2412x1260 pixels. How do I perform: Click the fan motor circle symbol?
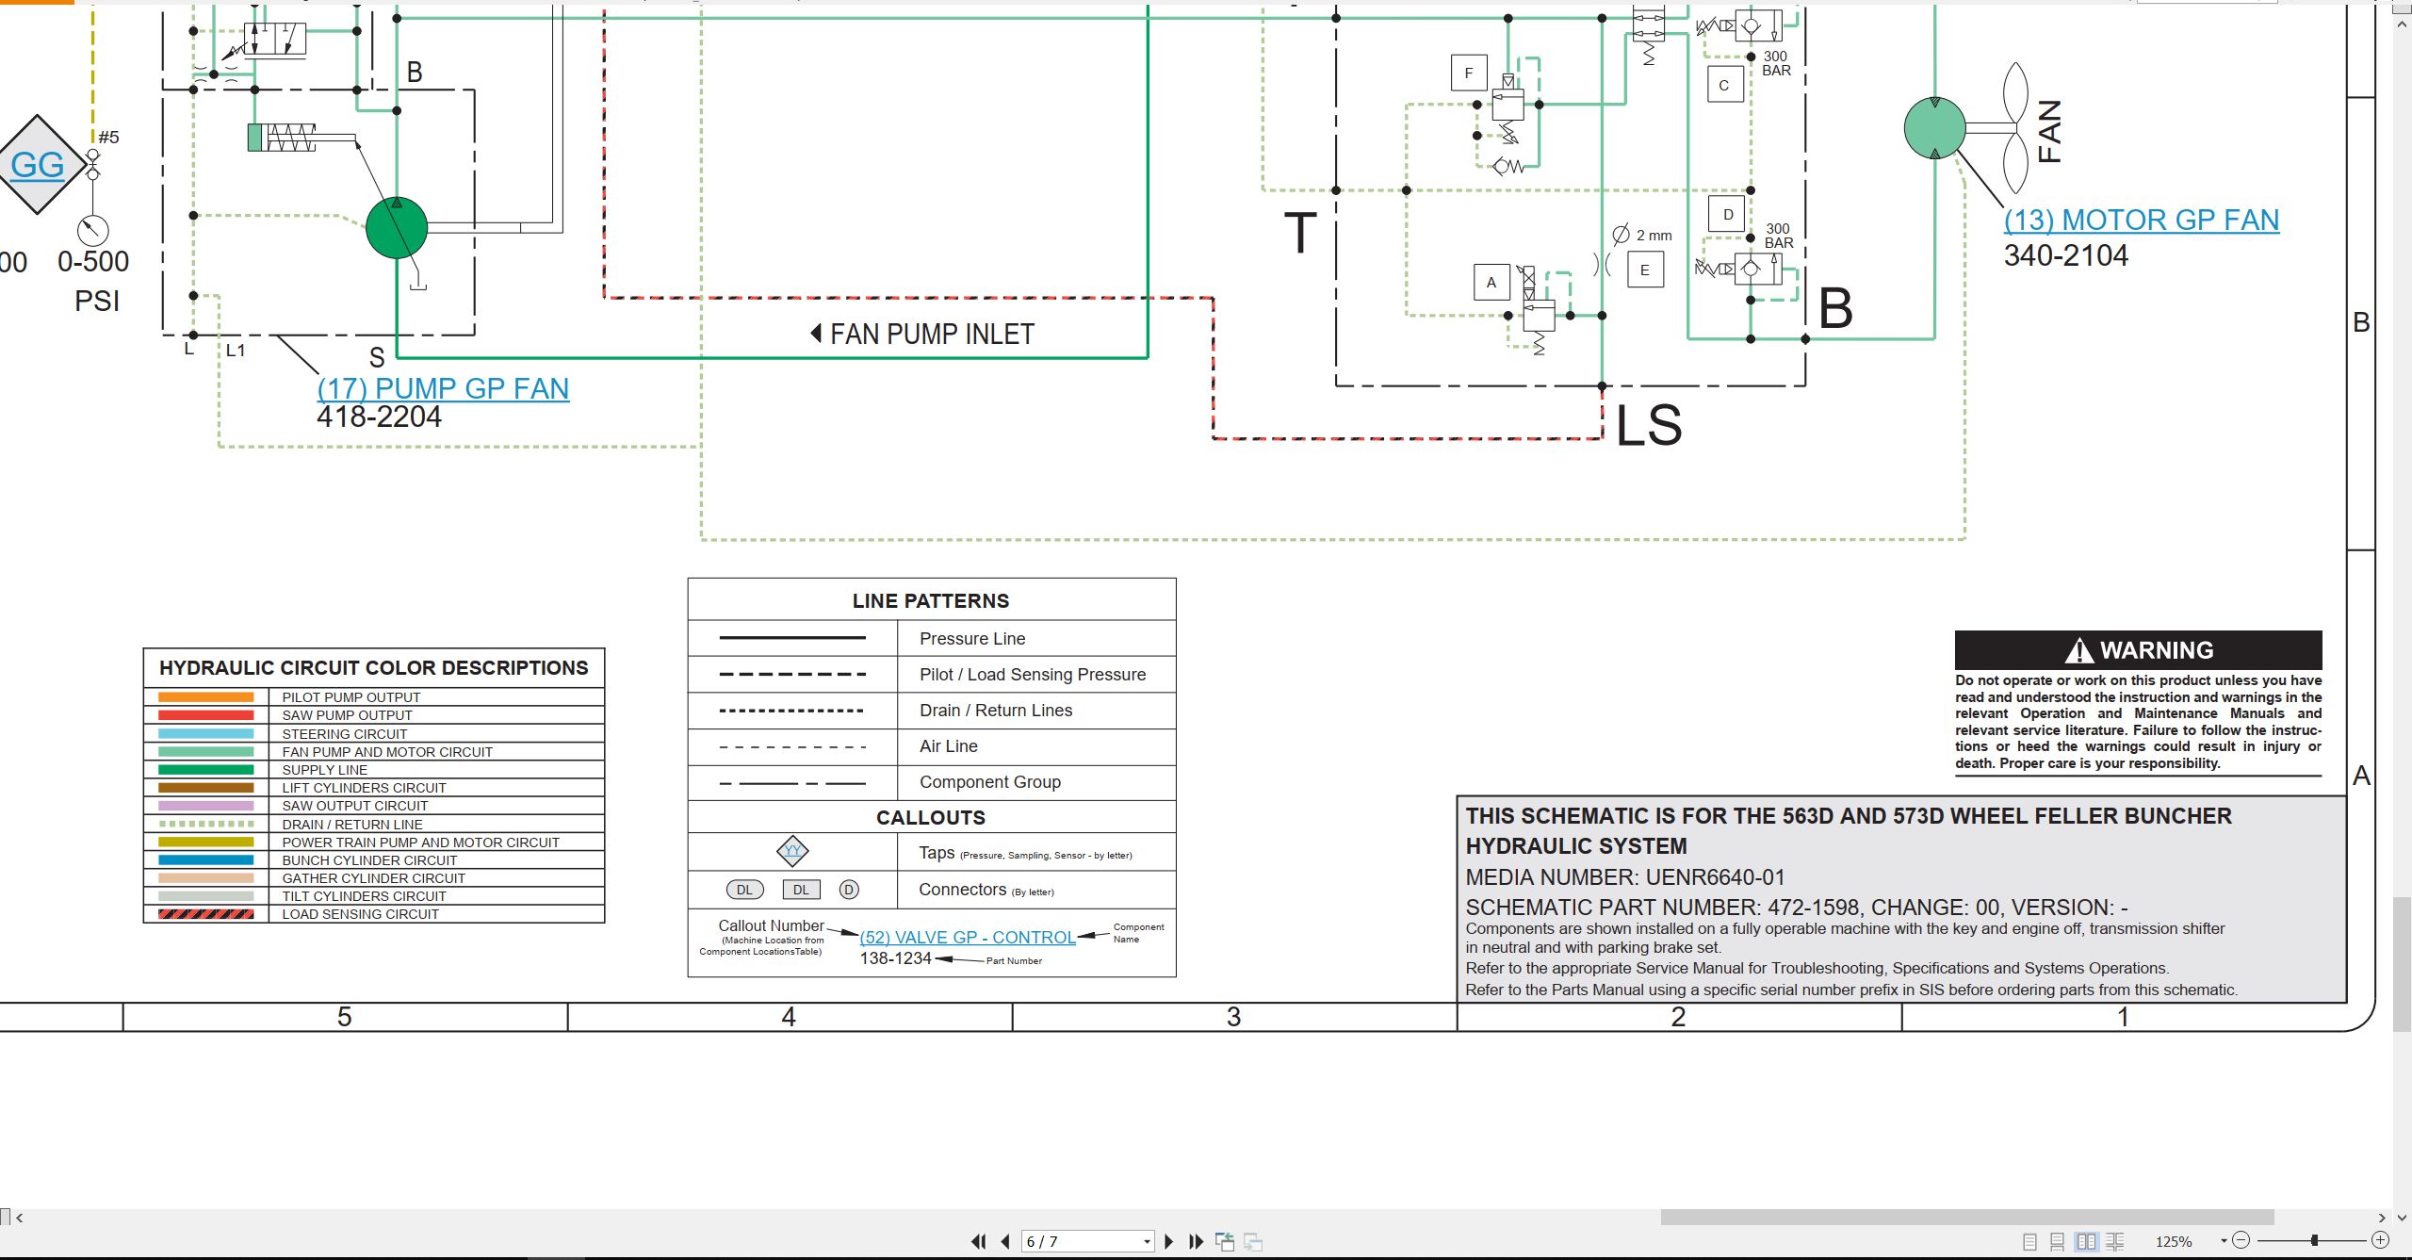1934,128
